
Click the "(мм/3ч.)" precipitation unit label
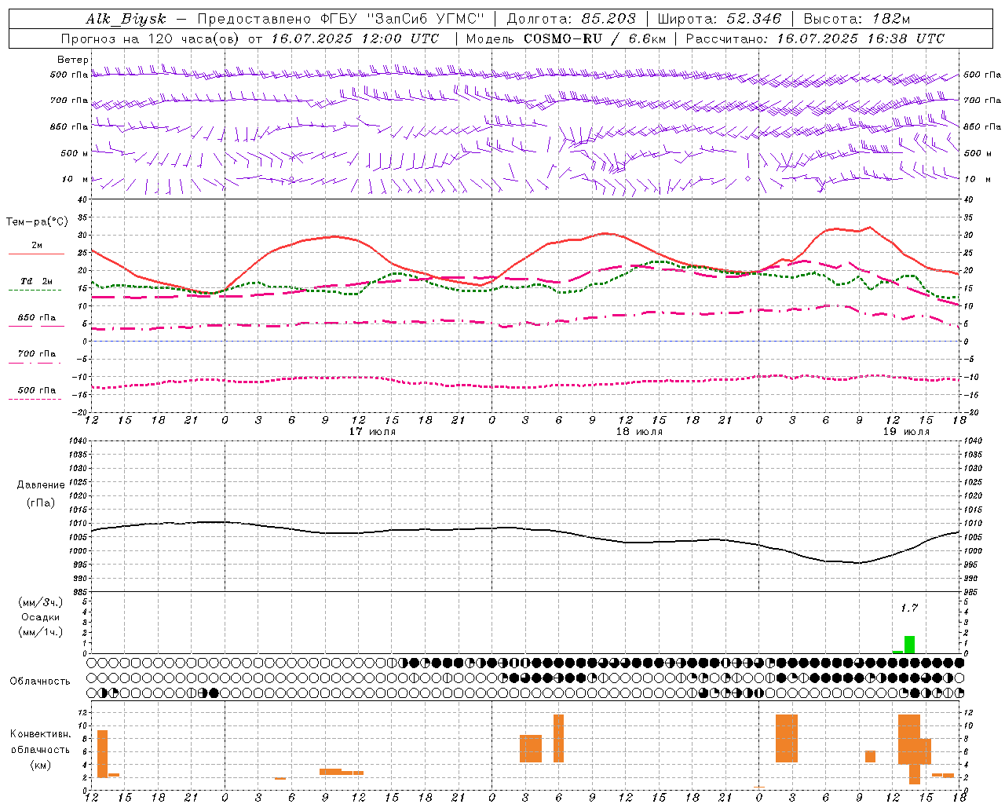(40, 602)
